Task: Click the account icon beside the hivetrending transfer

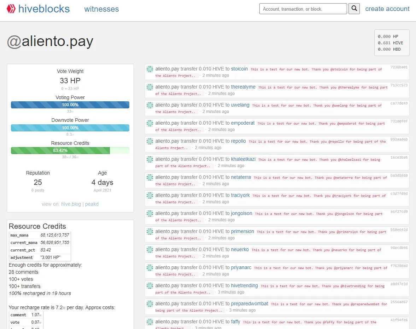Action: click(x=150, y=286)
